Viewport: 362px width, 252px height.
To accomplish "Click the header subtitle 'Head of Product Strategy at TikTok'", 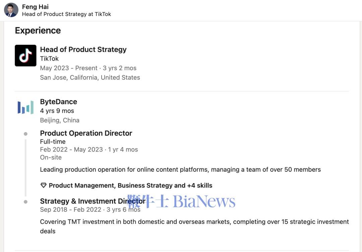I will click(66, 14).
